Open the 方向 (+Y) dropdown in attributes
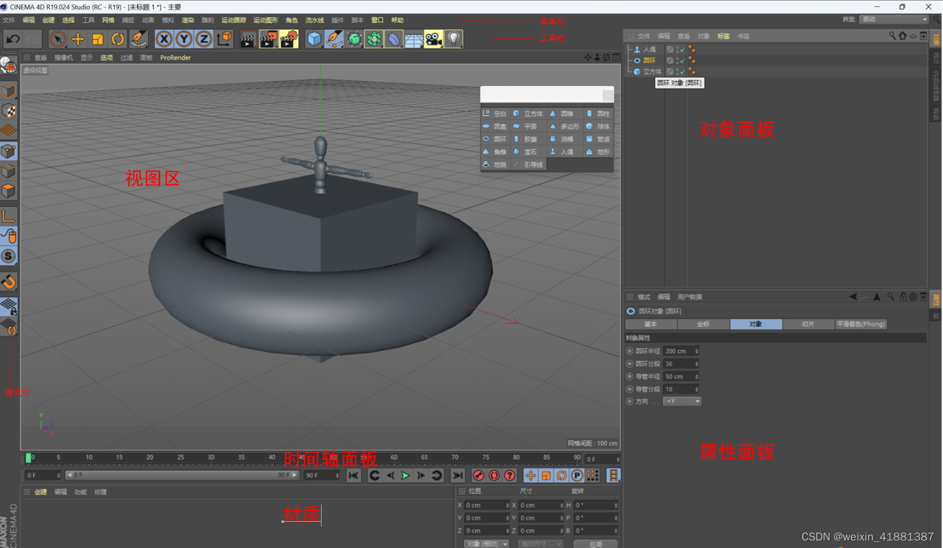The height and width of the screenshot is (548, 943). pos(682,401)
